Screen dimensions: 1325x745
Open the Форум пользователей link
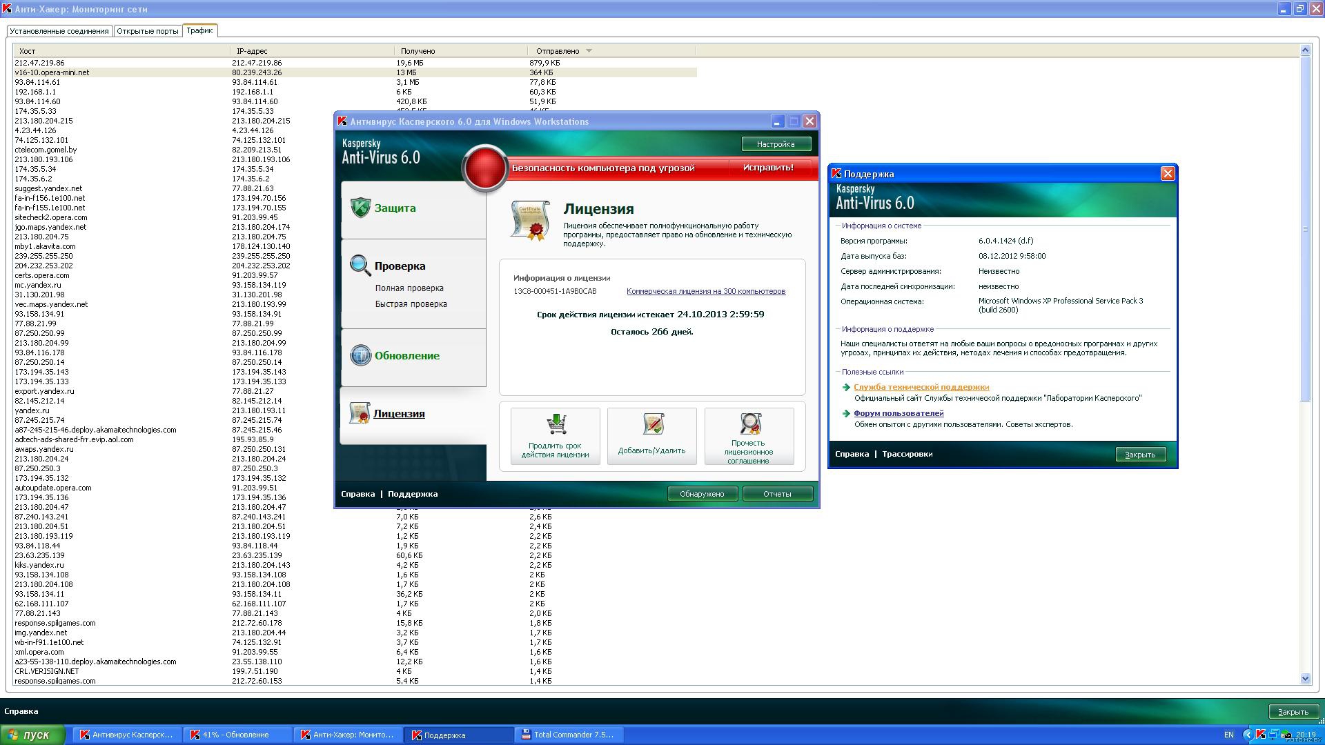(x=899, y=414)
